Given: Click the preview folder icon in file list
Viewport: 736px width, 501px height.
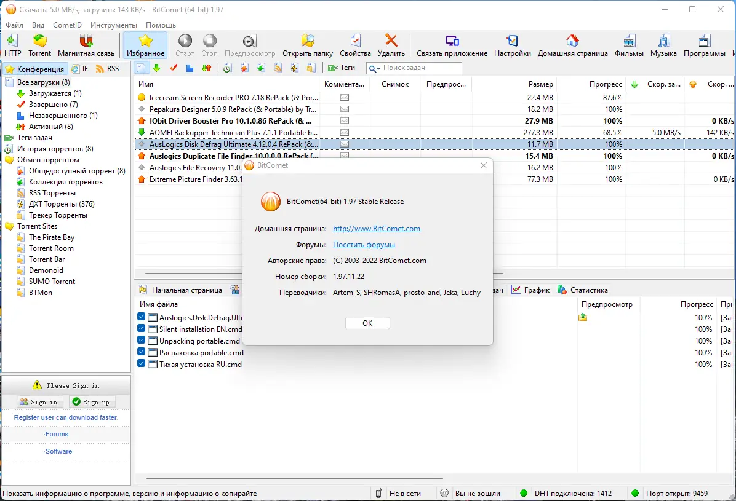Looking at the screenshot, I should coord(583,318).
